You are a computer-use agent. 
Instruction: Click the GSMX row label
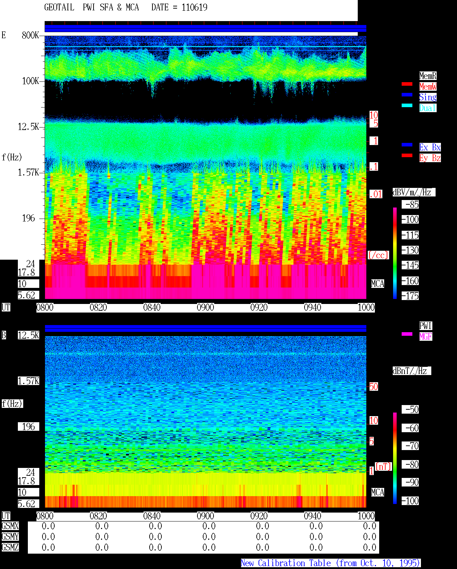coord(10,526)
